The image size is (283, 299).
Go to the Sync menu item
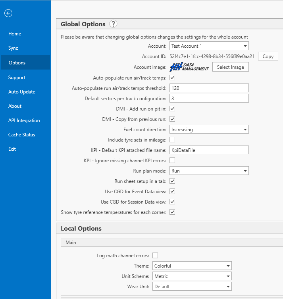[x=13, y=48]
